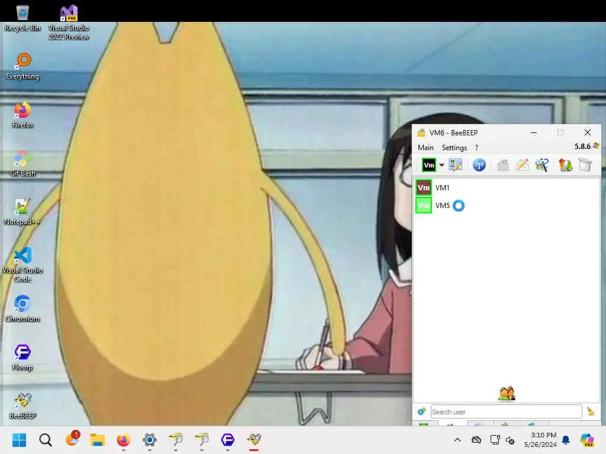Show hidden system tray icons chevron
This screenshot has height=454, width=606.
coord(457,440)
